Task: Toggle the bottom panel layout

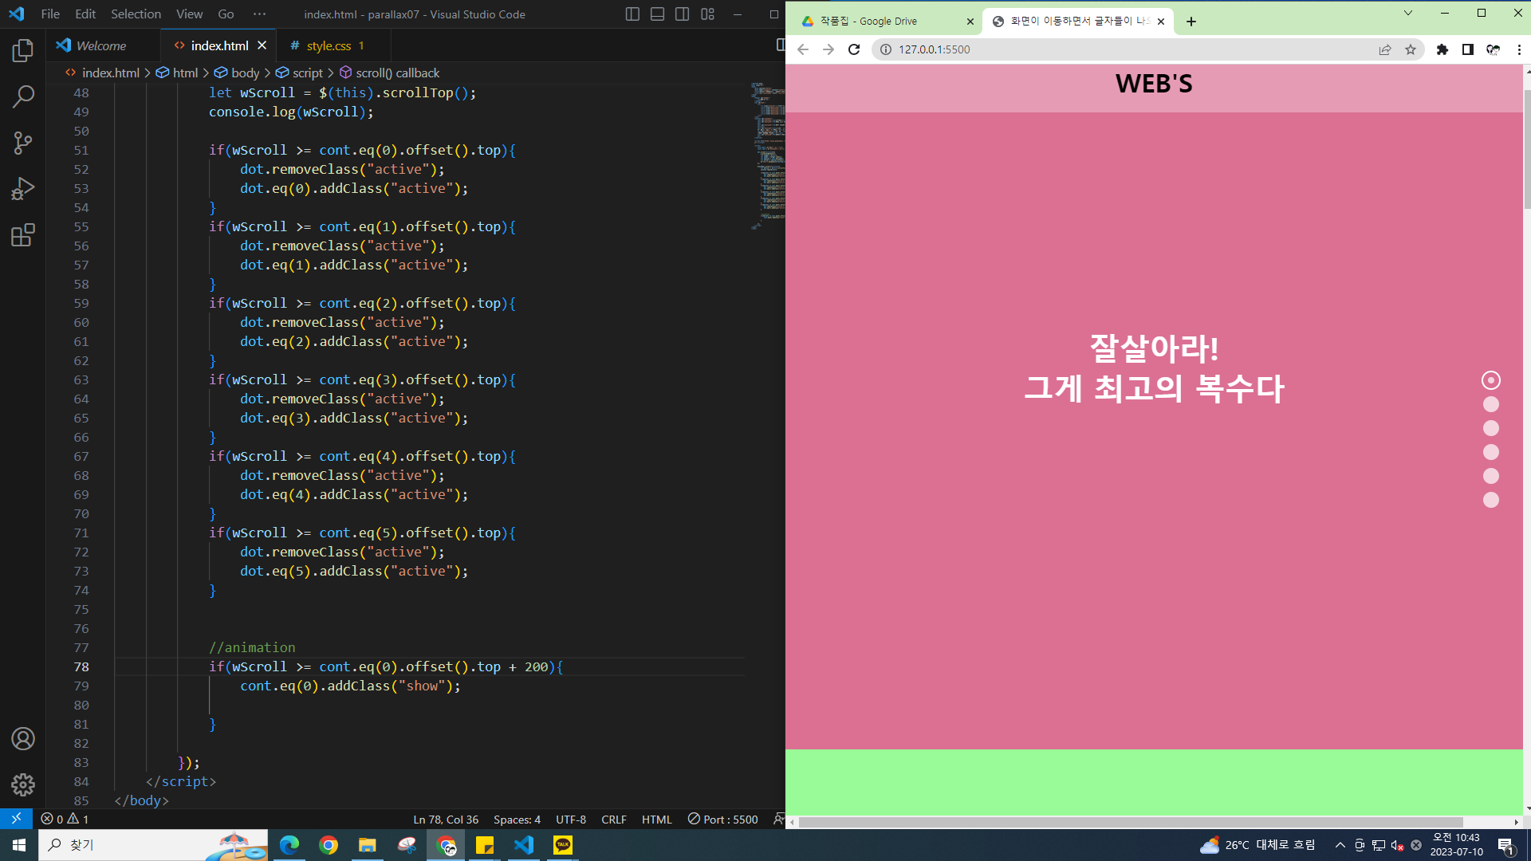Action: (x=657, y=14)
